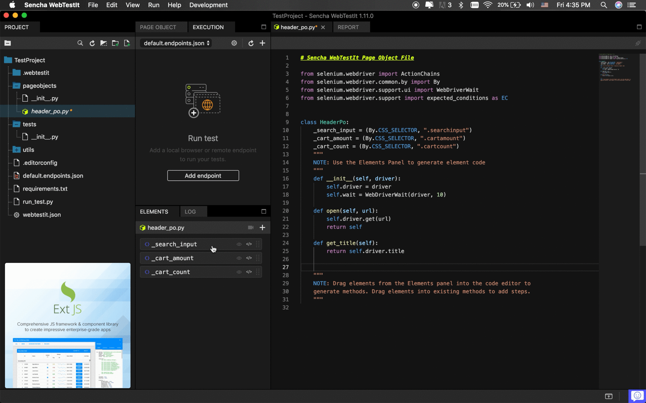Create a new folder in project

tap(115, 43)
